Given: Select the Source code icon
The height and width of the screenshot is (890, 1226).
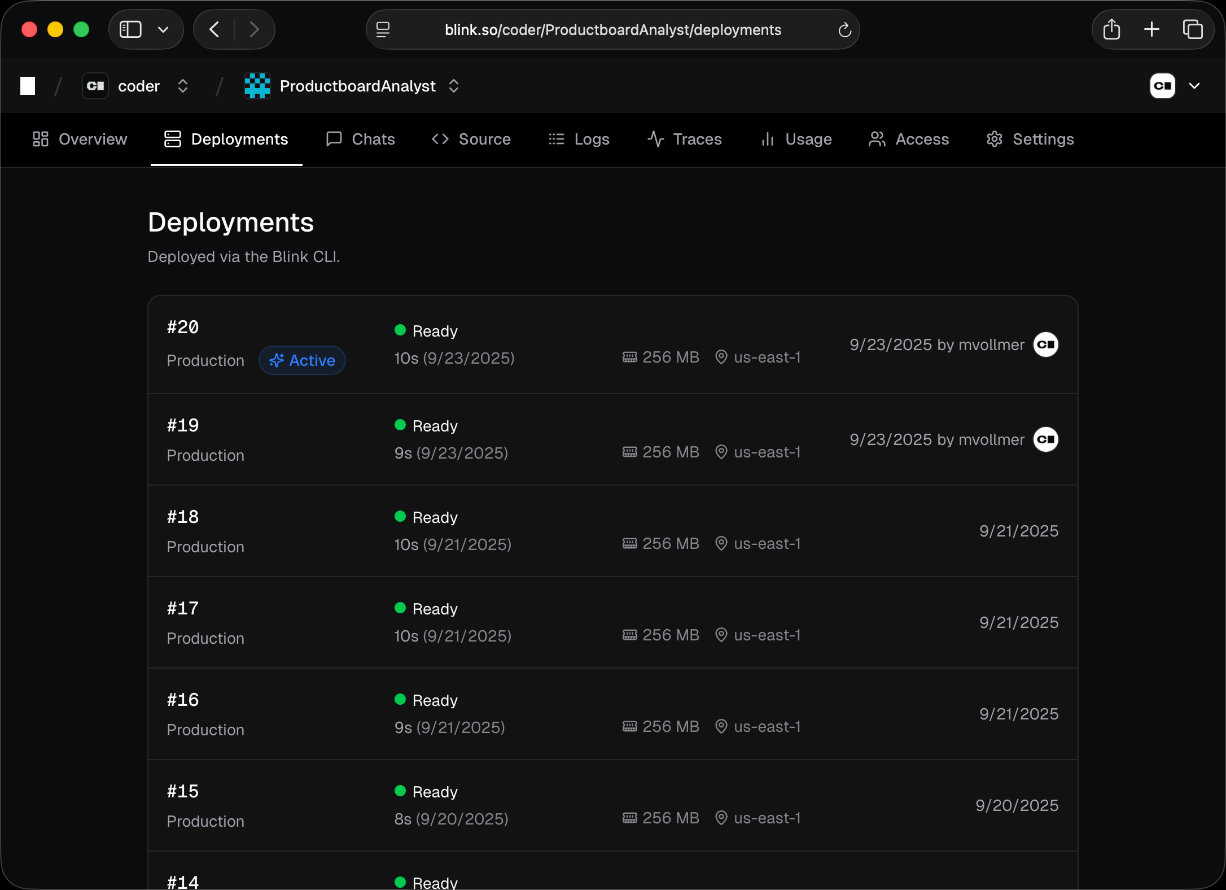Looking at the screenshot, I should [441, 139].
